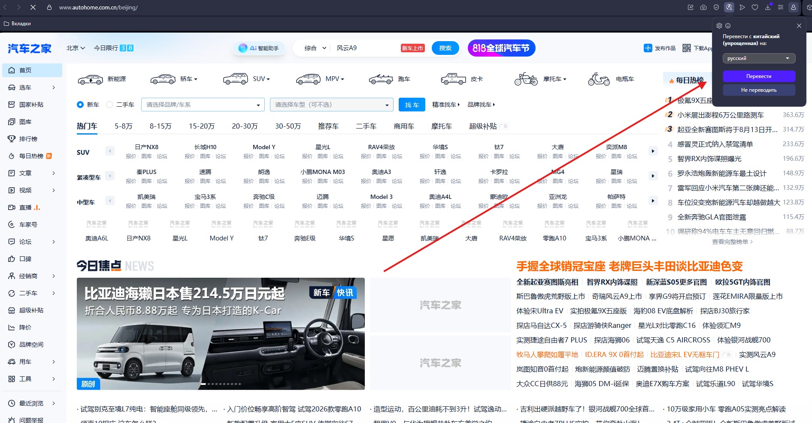Viewport: 812px width, 423px height.
Task: Open hot list item 感冒灵正式纳入禁驾清单
Action: pyautogui.click(x=715, y=144)
